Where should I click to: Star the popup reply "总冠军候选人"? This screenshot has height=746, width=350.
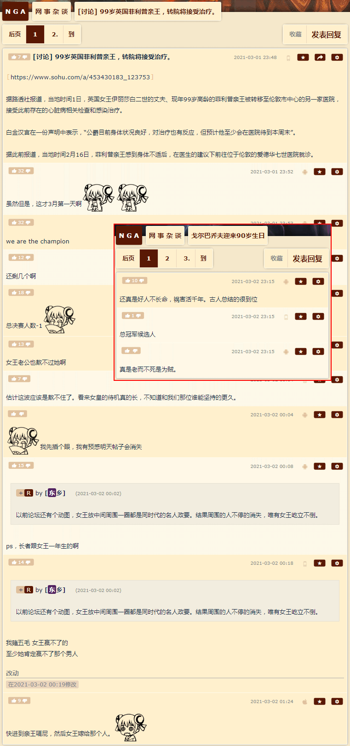(301, 316)
